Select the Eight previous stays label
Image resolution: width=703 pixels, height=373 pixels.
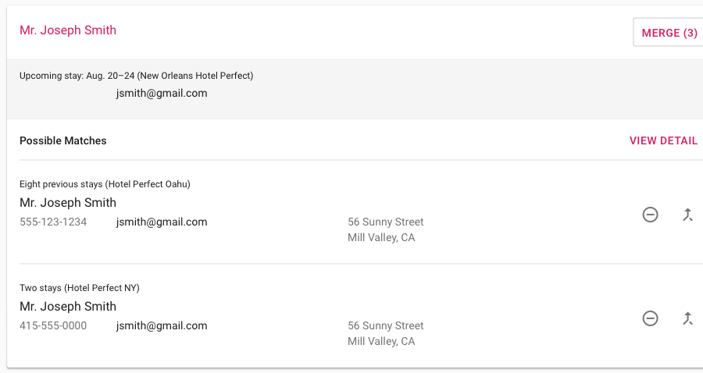pos(105,184)
